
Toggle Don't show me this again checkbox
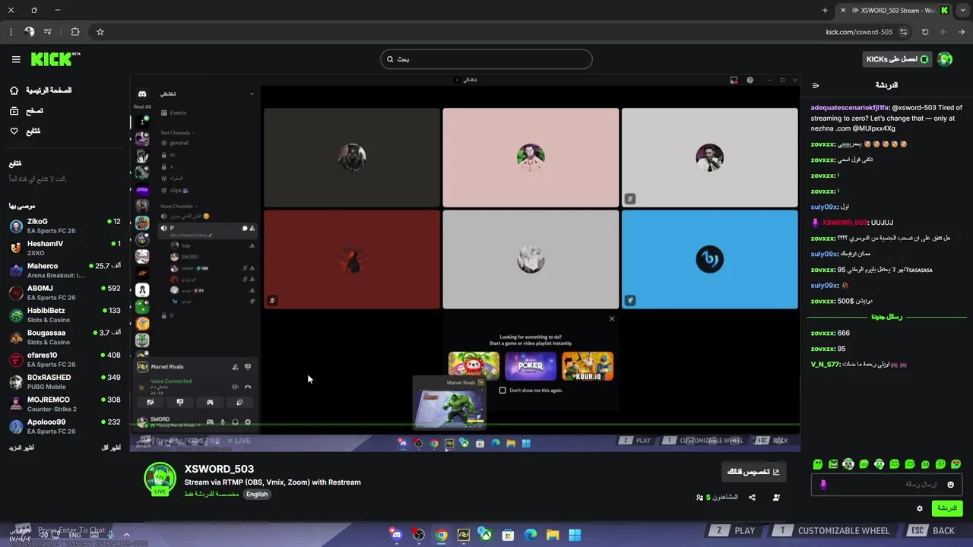click(502, 390)
